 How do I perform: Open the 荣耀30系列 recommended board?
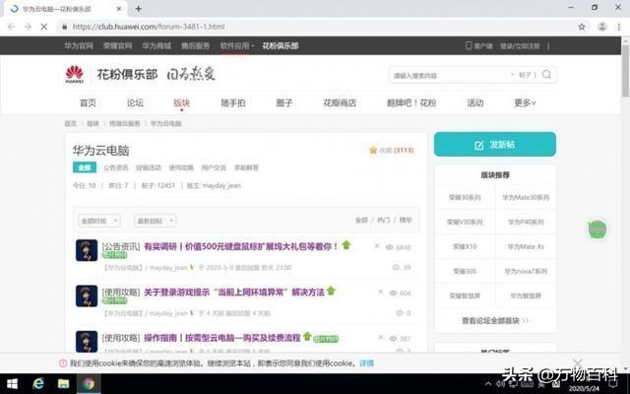[465, 197]
